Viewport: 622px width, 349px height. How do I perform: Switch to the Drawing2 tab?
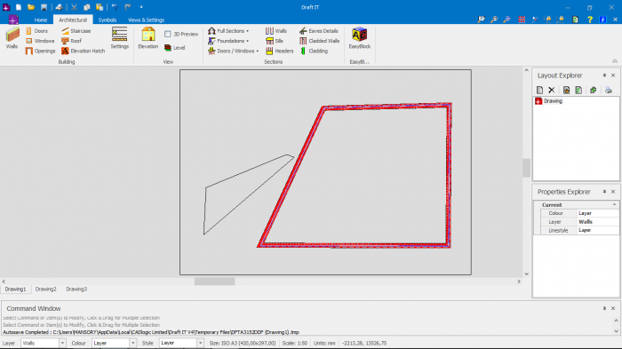[46, 290]
